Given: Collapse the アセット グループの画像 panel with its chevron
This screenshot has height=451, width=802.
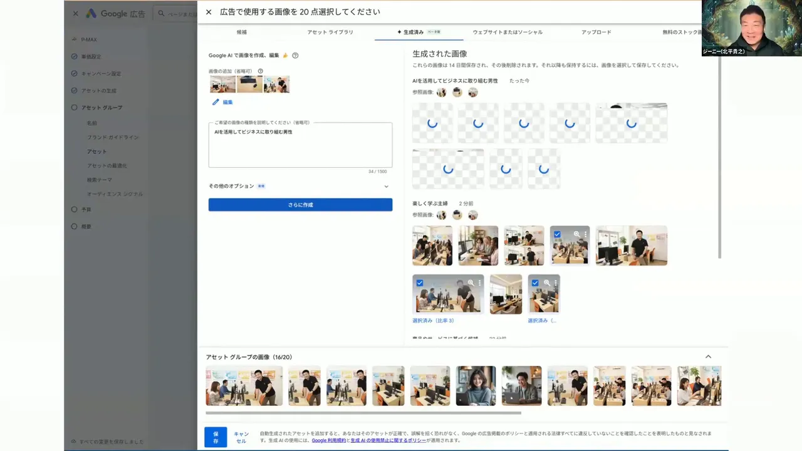Looking at the screenshot, I should click(x=708, y=356).
